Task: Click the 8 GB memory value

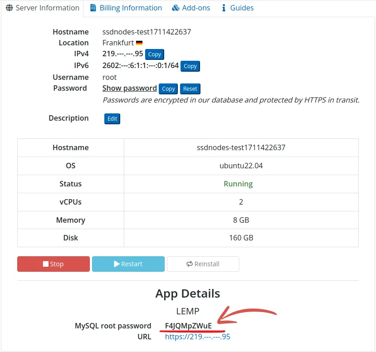Action: (241, 220)
